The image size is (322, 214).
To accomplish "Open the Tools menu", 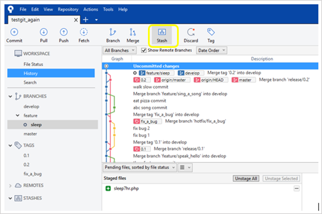I will point(108,9).
